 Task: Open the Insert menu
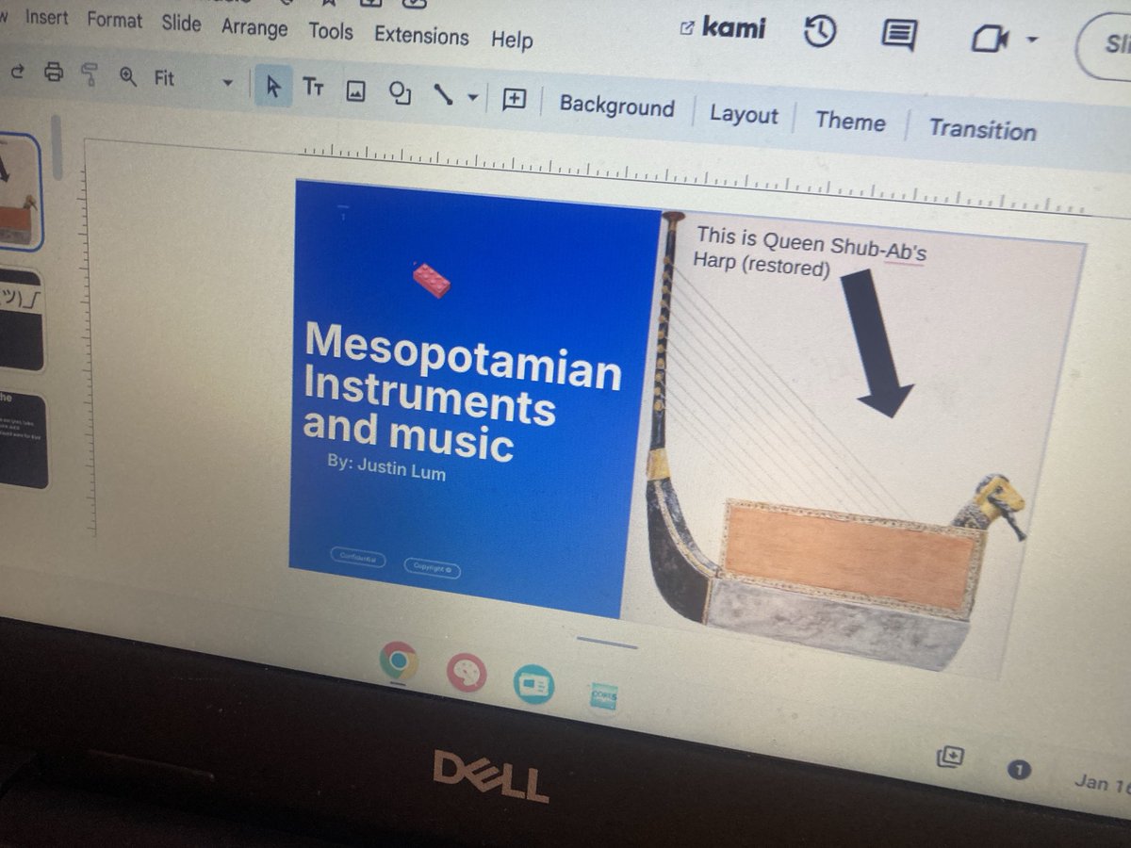click(46, 17)
